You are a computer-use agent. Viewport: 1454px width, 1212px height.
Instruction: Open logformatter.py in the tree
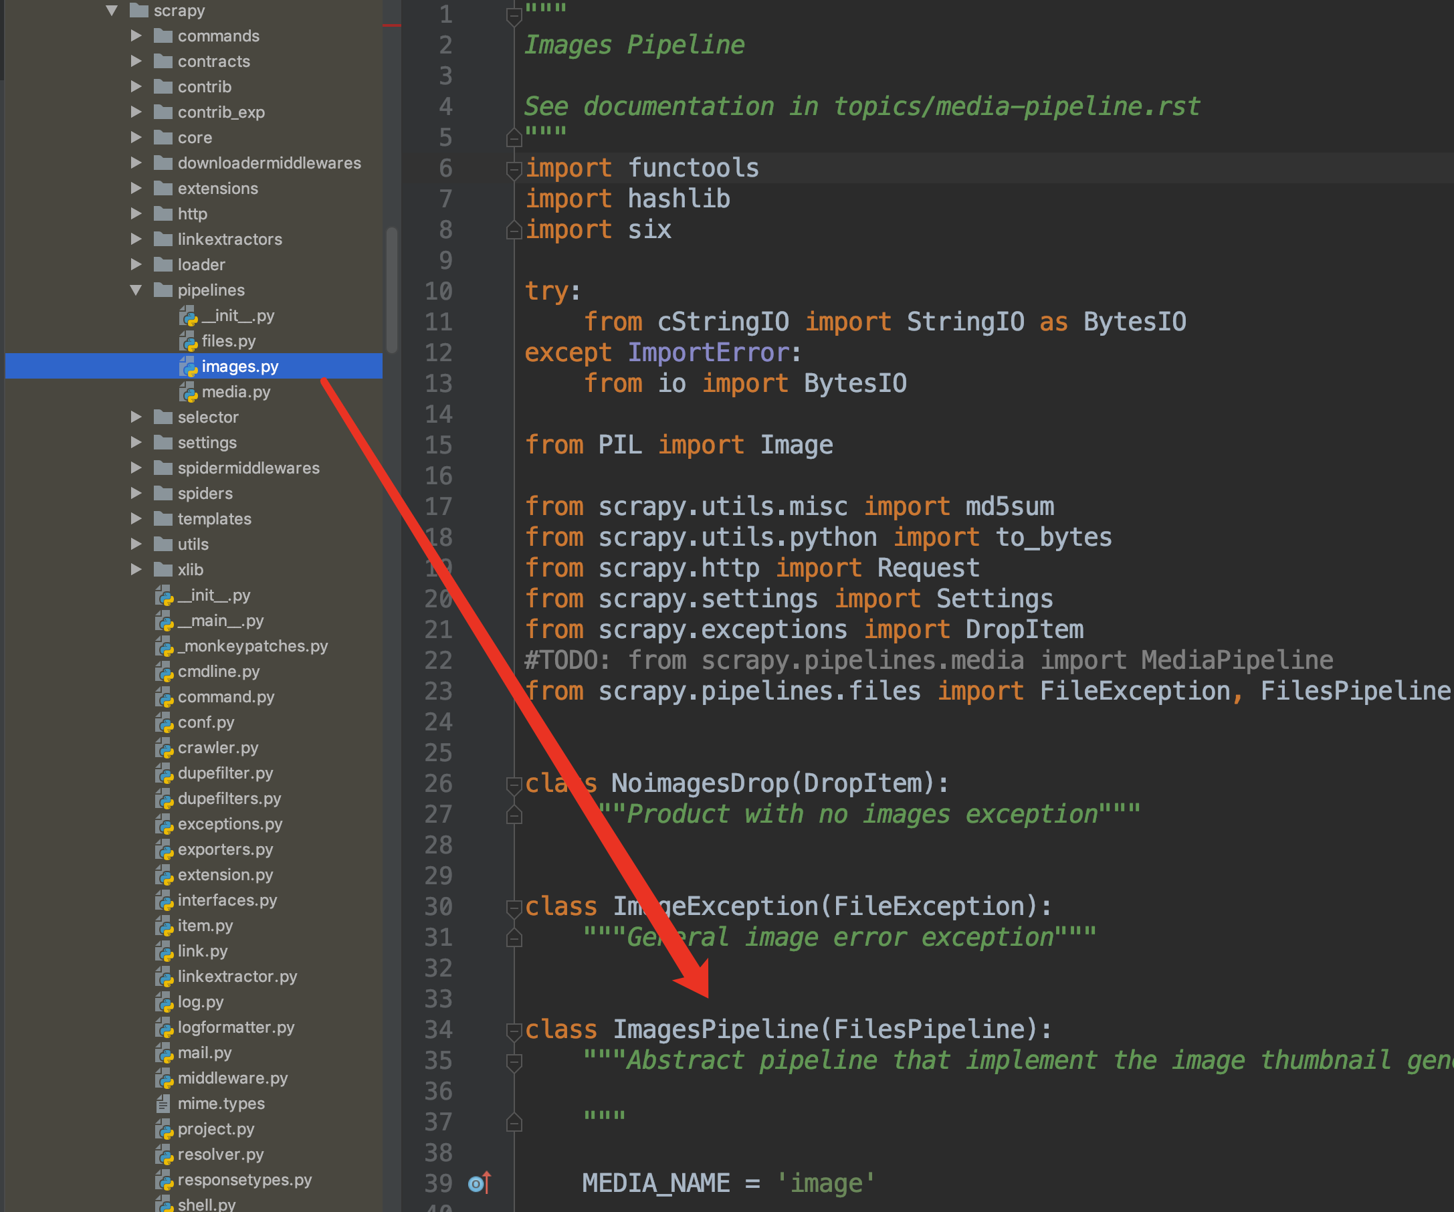pyautogui.click(x=235, y=1027)
